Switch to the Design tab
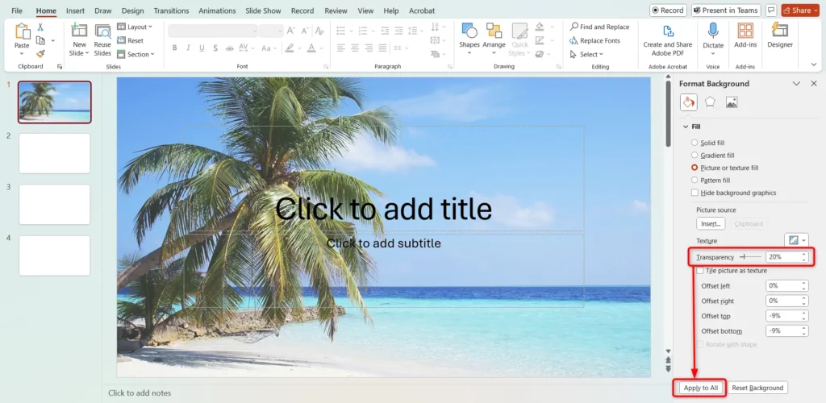 [x=132, y=11]
